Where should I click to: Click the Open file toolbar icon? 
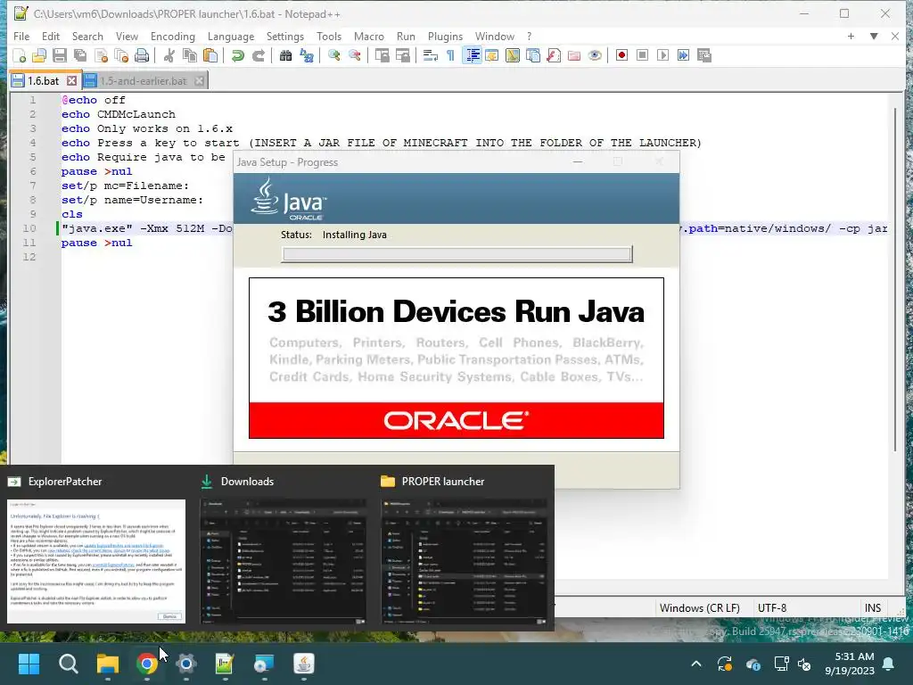click(39, 56)
